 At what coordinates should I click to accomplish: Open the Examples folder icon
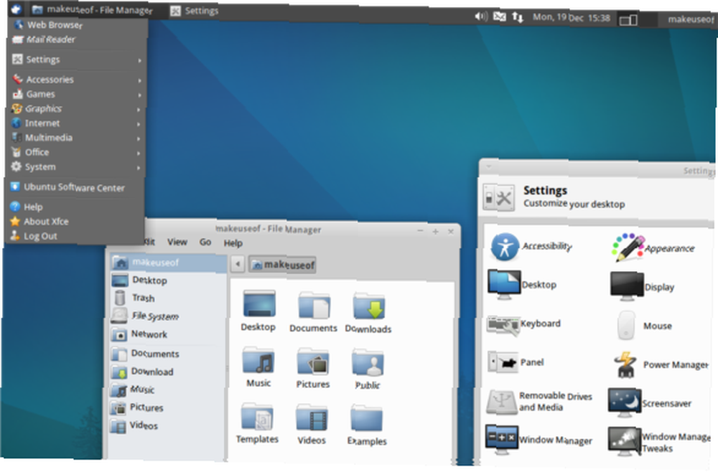point(367,418)
